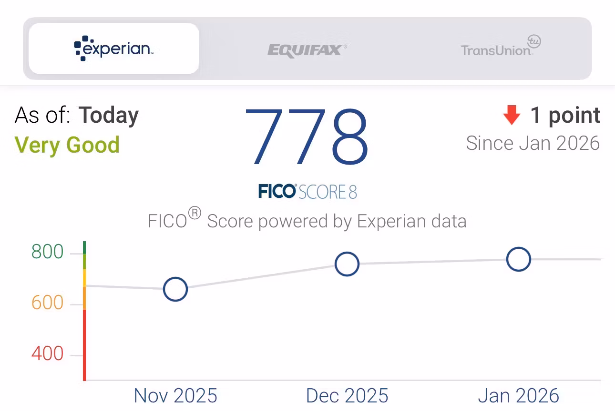Click the Jan 2026 data point circle
Image resolution: width=615 pixels, height=411 pixels.
click(x=518, y=259)
